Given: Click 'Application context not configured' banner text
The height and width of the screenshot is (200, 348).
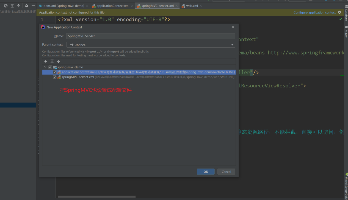Looking at the screenshot, I should (72, 12).
